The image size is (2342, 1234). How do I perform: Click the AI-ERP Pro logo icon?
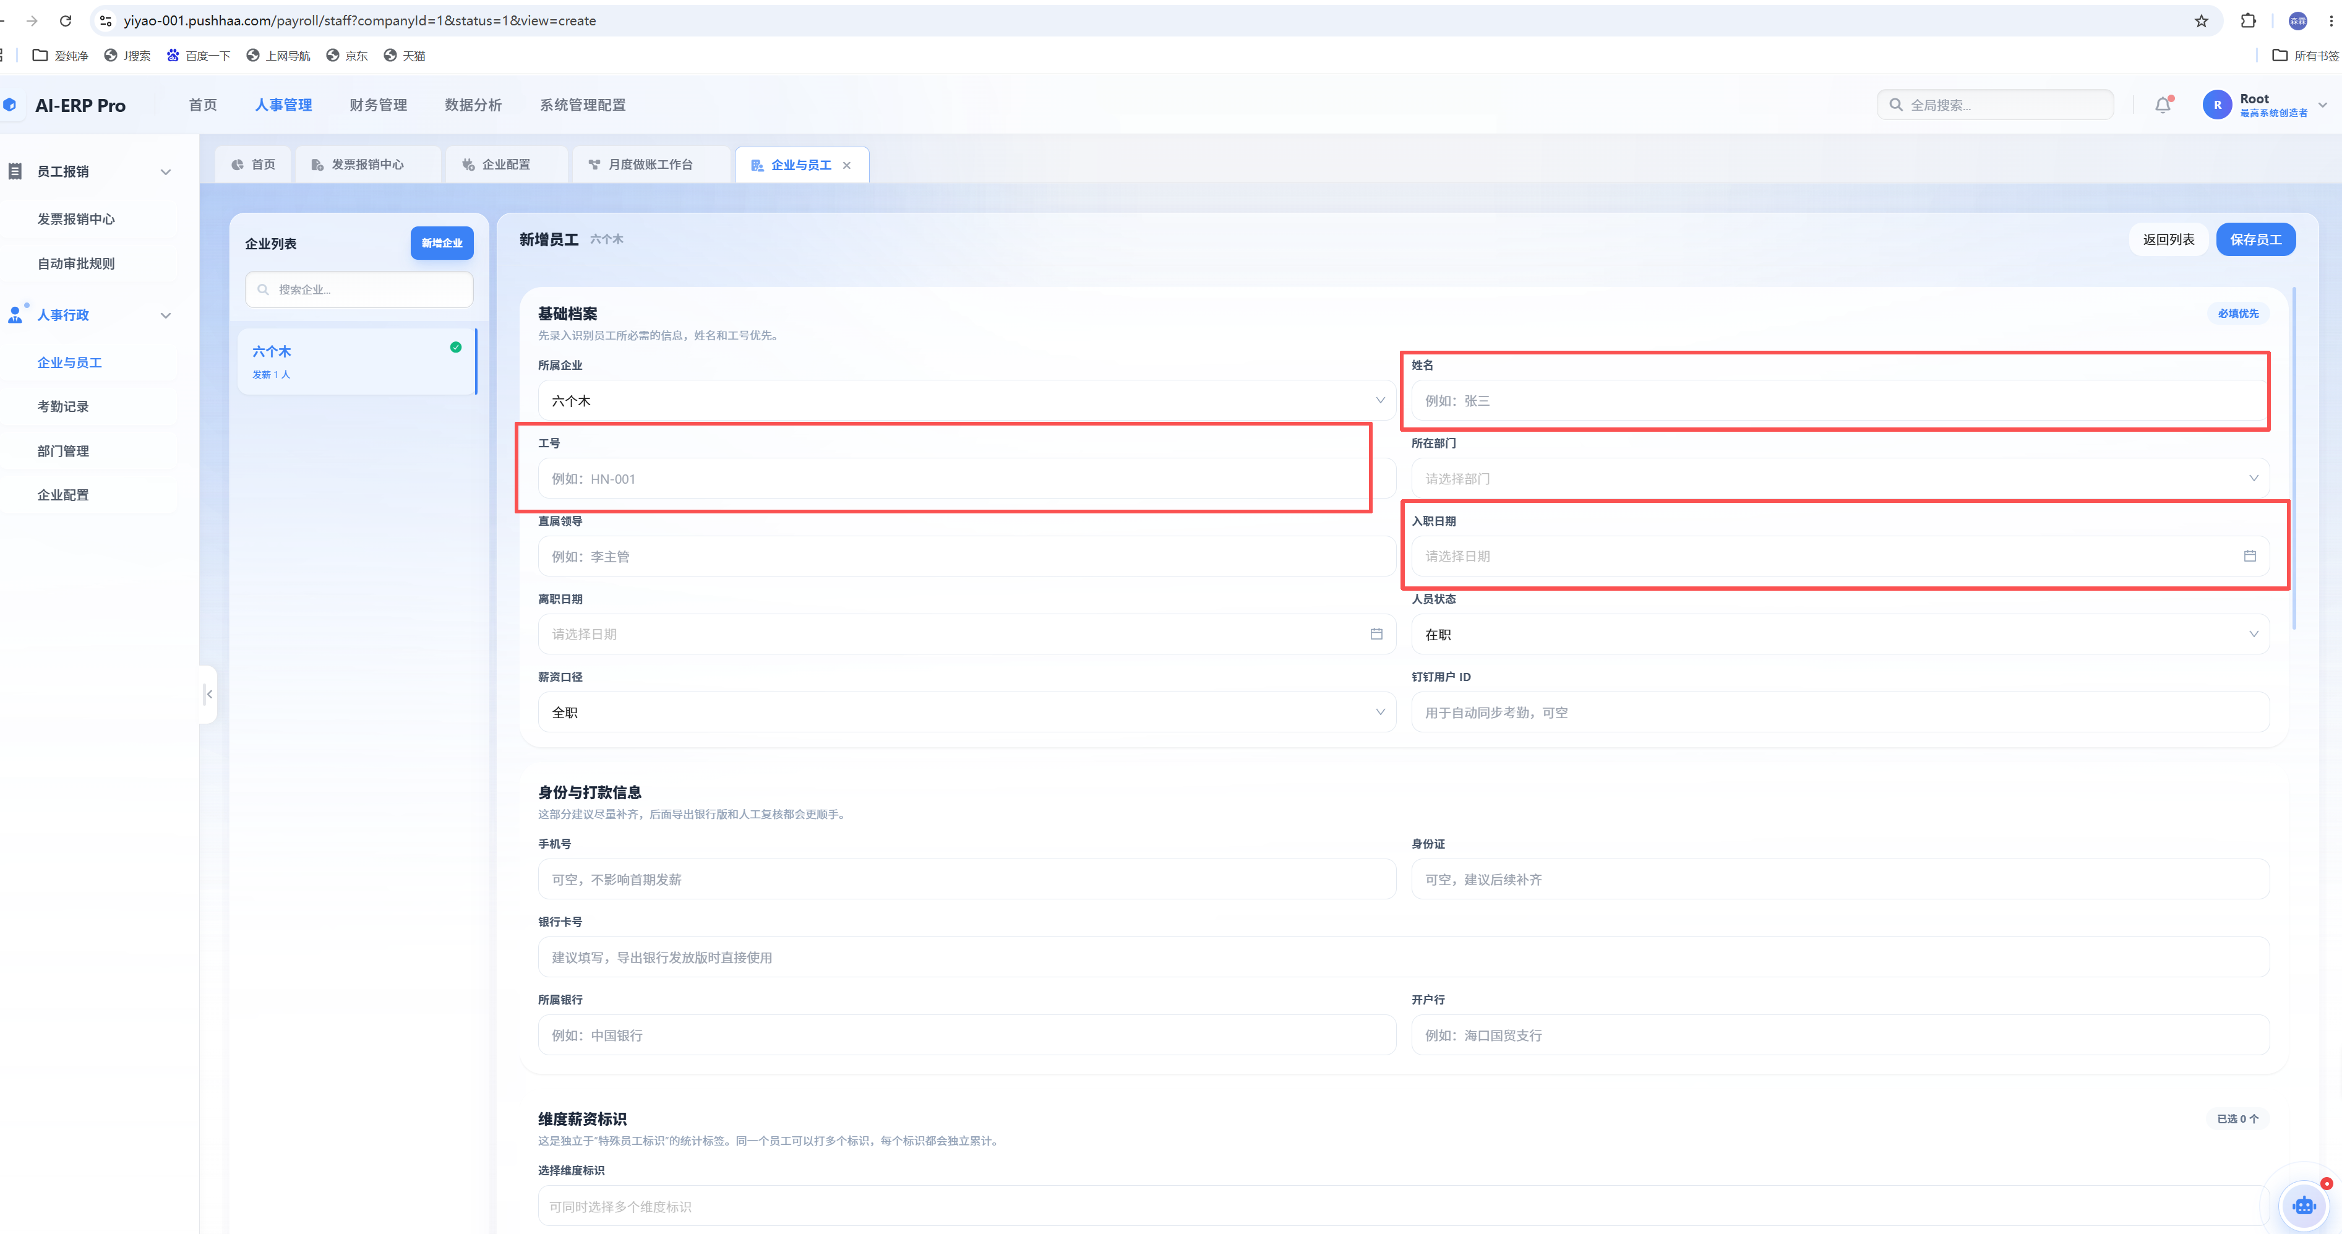point(10,105)
